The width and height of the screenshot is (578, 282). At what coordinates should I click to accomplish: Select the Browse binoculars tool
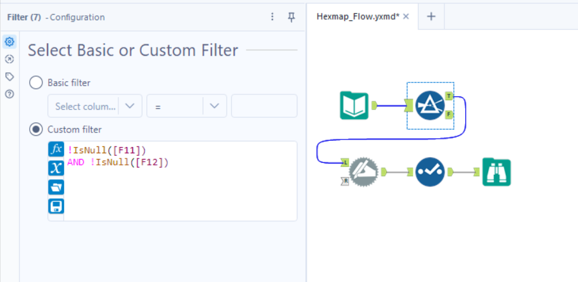(x=496, y=172)
